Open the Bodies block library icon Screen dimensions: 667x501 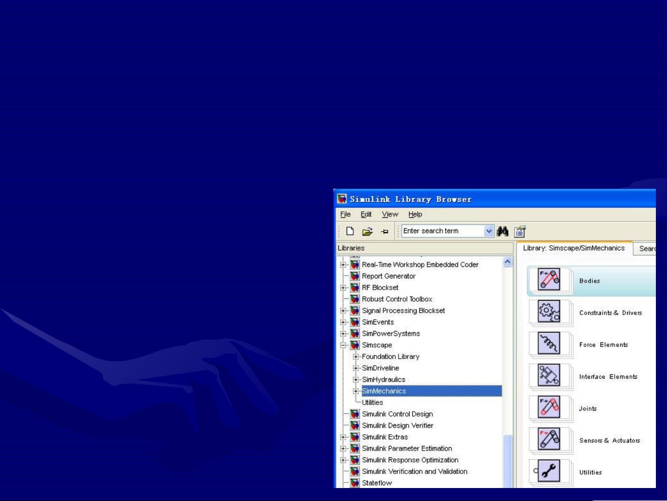point(549,279)
